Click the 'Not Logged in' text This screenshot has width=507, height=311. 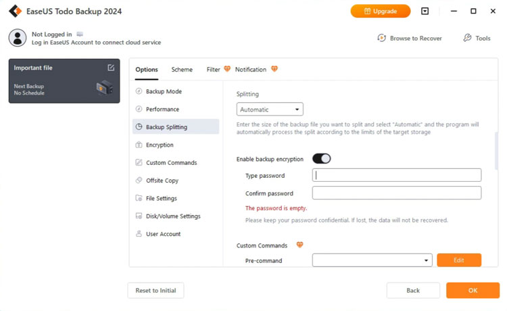(52, 34)
